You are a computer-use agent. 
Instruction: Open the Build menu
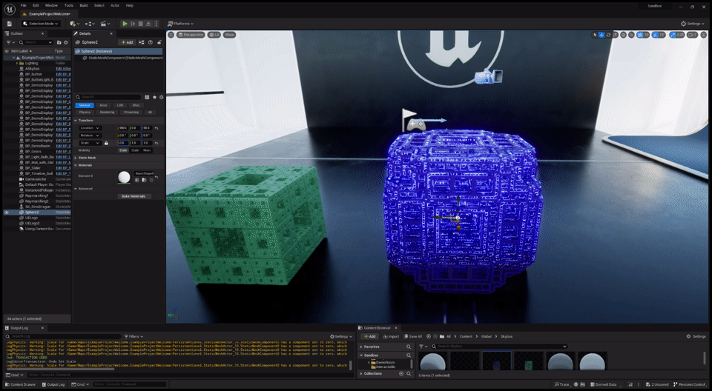coord(83,5)
